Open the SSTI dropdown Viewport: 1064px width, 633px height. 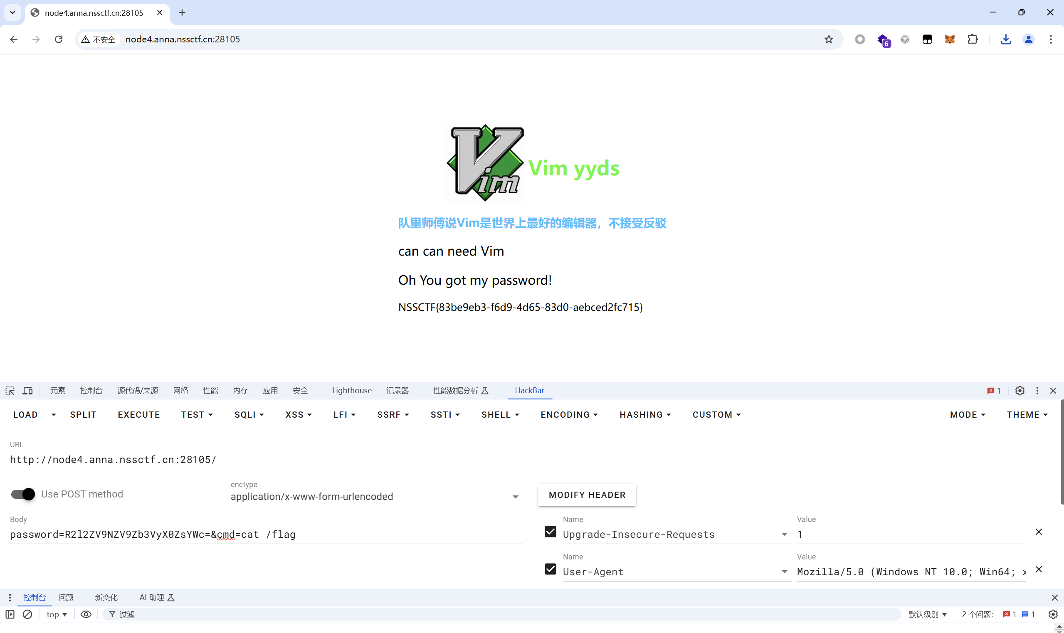[445, 415]
